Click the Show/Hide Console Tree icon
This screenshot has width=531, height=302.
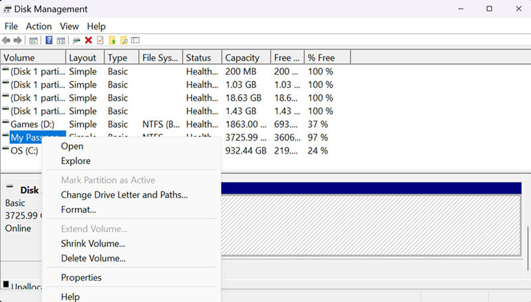pyautogui.click(x=33, y=40)
